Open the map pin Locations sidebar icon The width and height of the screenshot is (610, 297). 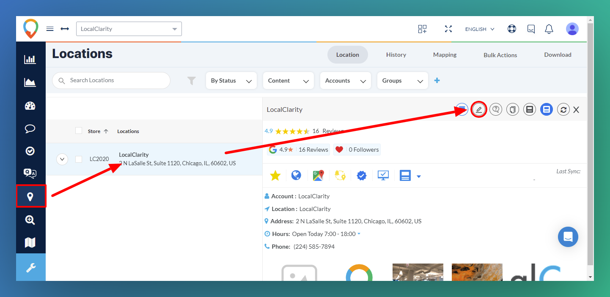(31, 196)
